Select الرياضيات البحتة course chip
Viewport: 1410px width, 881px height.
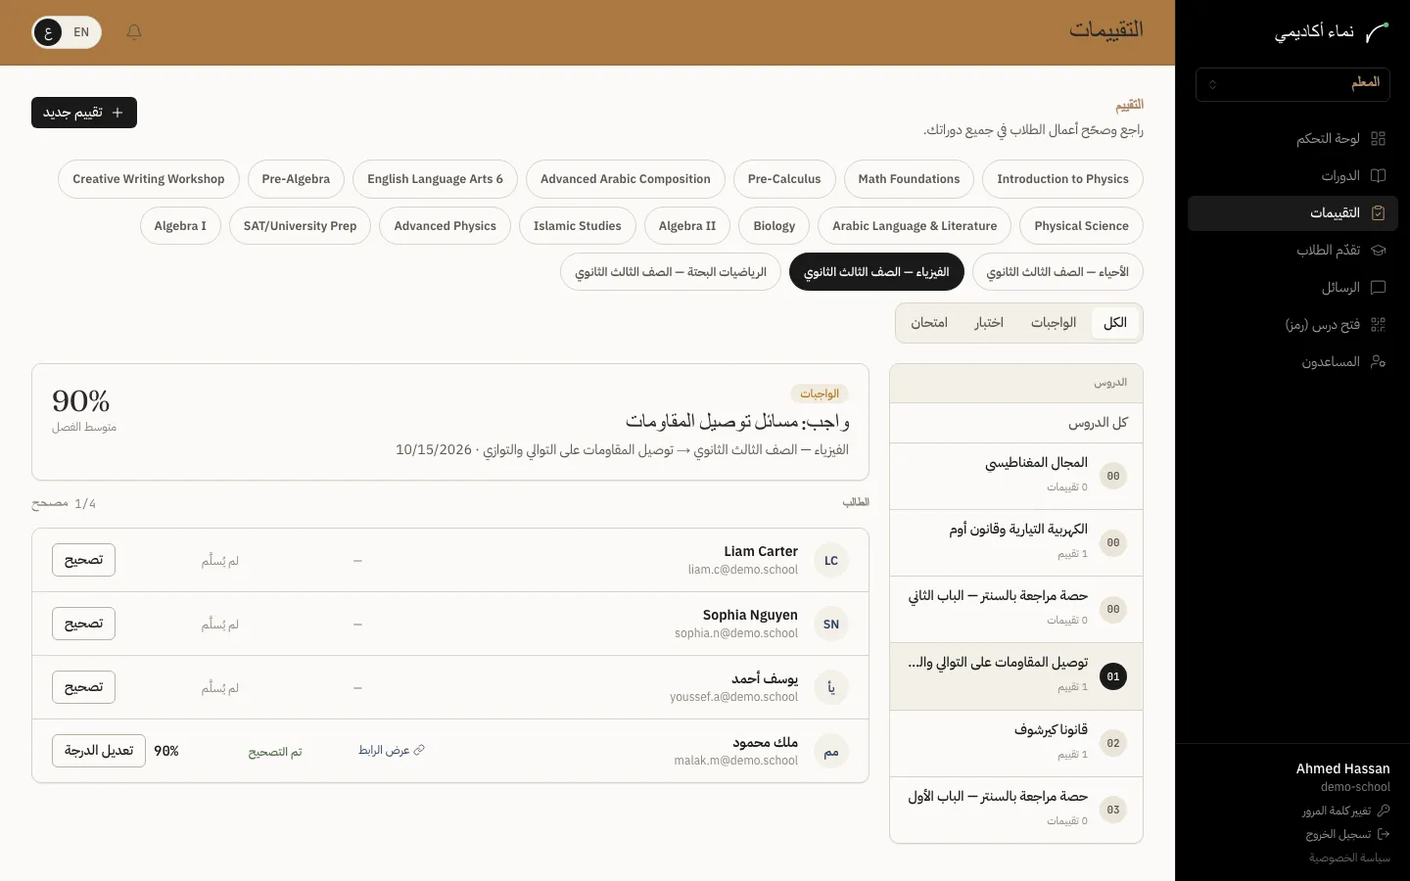pos(671,272)
